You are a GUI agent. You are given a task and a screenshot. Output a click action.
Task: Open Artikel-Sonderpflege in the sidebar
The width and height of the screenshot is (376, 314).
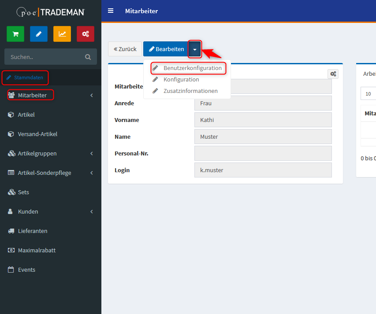[x=44, y=173]
